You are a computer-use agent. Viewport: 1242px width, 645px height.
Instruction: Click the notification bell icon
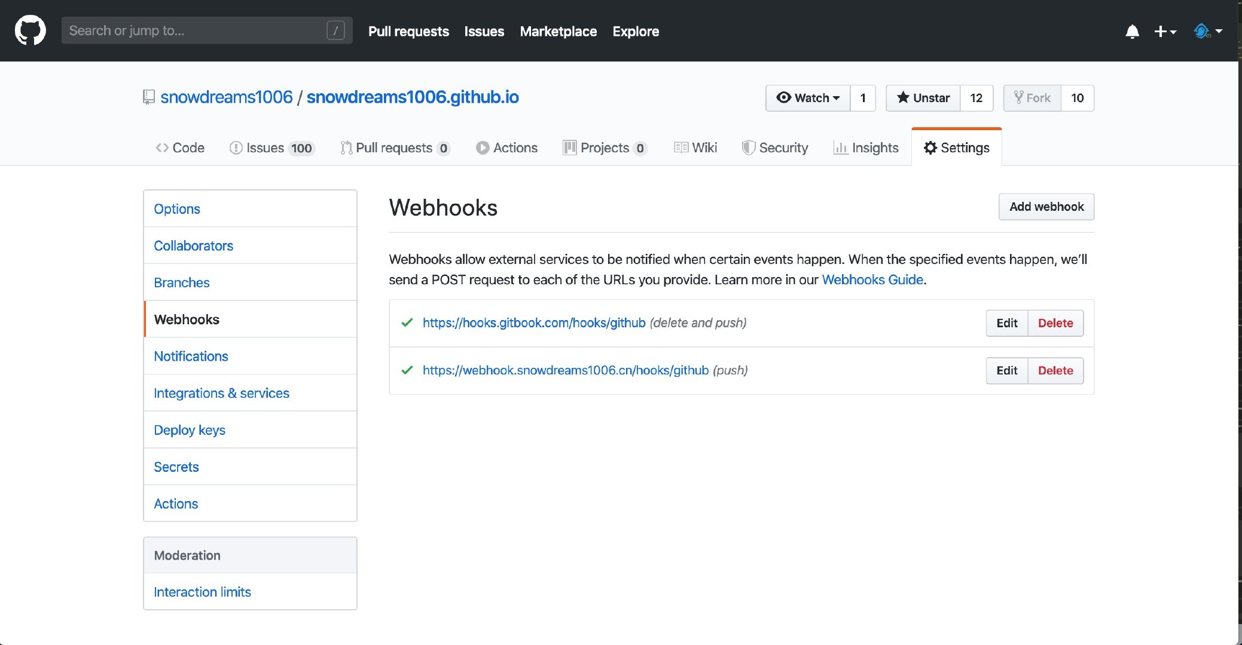1132,31
